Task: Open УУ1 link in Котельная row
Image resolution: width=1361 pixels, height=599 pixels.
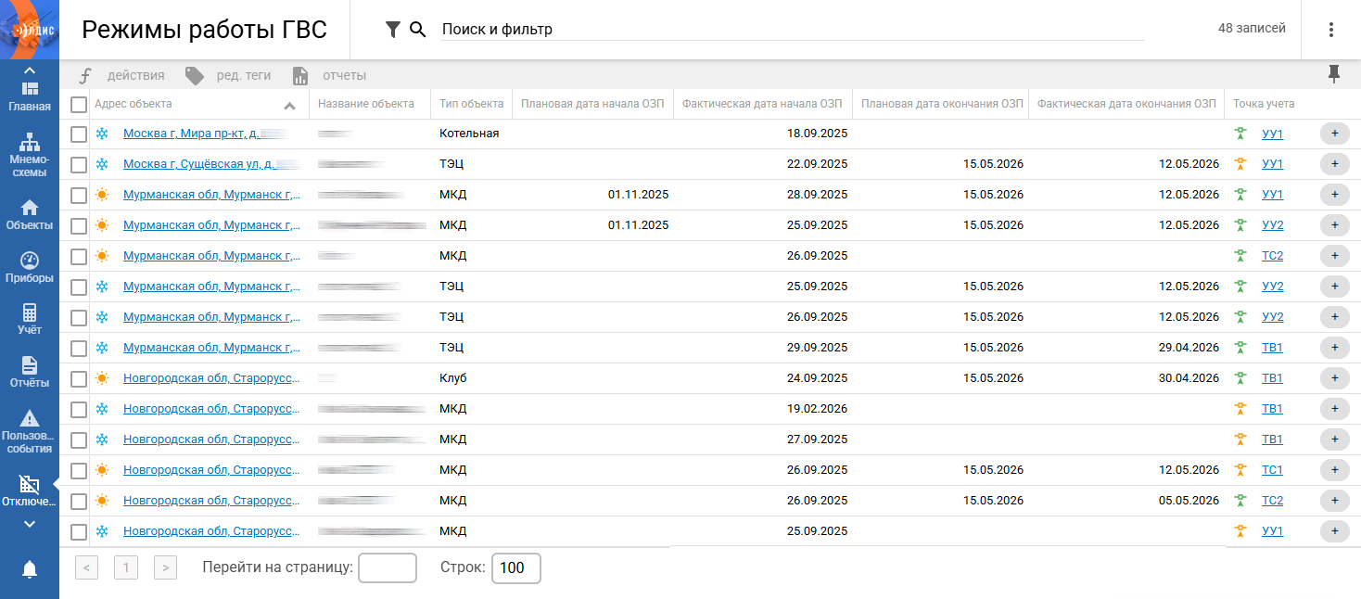Action: (1272, 134)
